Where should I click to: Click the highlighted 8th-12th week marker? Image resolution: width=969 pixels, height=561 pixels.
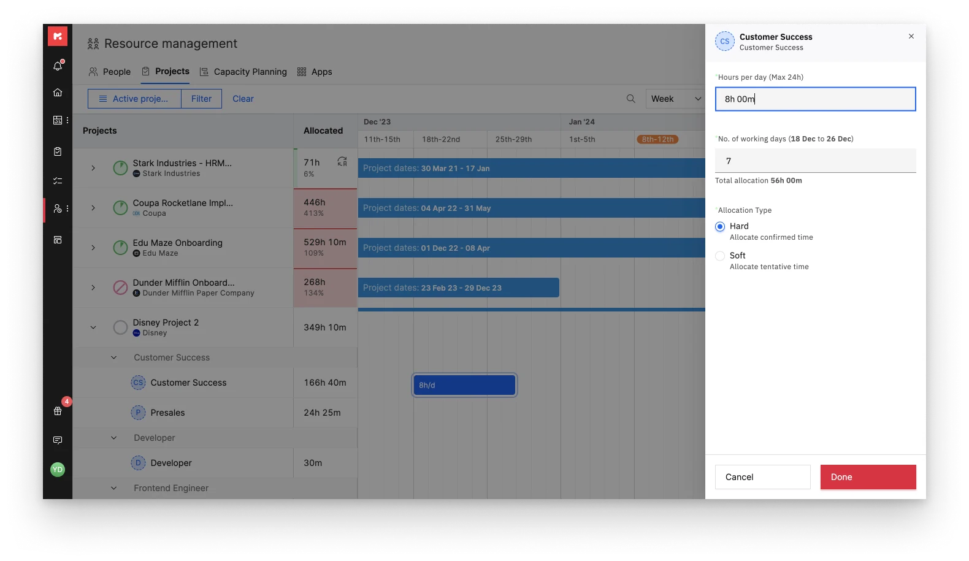point(657,139)
